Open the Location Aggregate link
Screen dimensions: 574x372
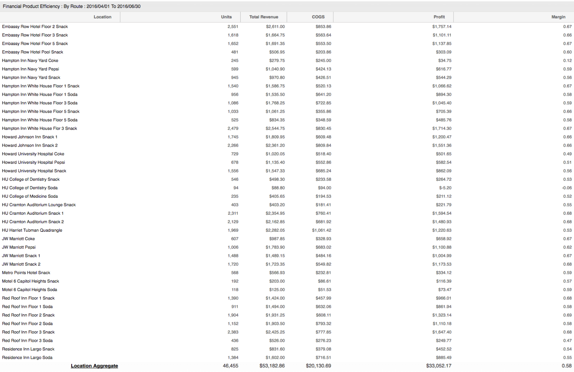point(95,366)
